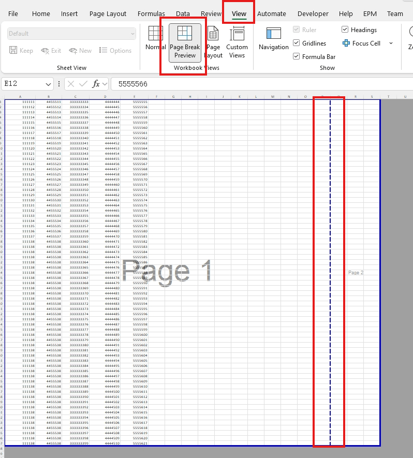Image resolution: width=413 pixels, height=458 pixels.
Task: Open the Name Box dropdown arrow
Action: click(x=48, y=84)
